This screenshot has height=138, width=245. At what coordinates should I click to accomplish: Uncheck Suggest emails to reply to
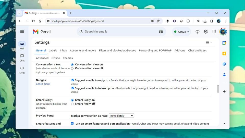click(73, 80)
